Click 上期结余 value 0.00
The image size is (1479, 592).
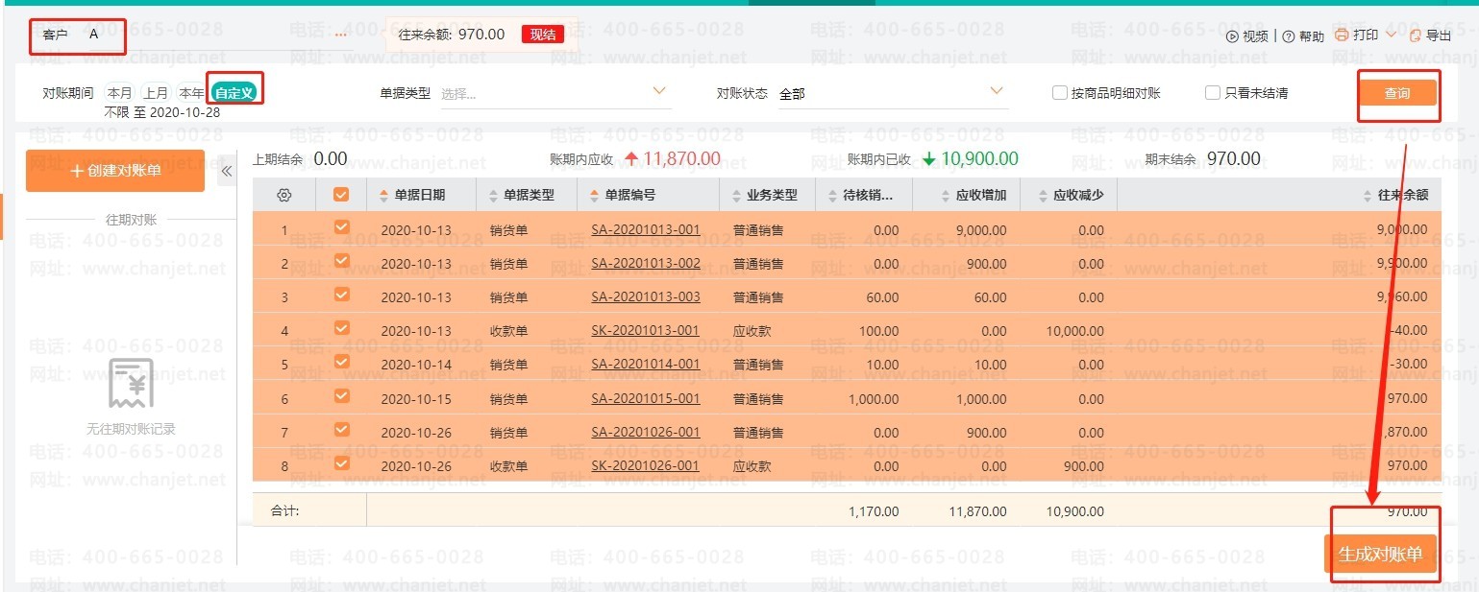pyautogui.click(x=331, y=159)
